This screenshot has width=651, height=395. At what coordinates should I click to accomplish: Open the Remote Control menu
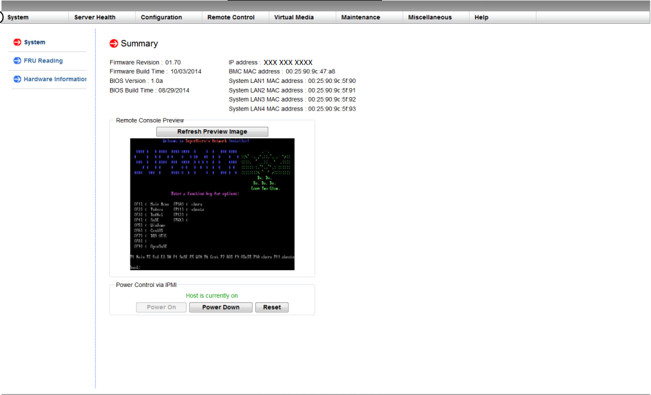tap(232, 17)
